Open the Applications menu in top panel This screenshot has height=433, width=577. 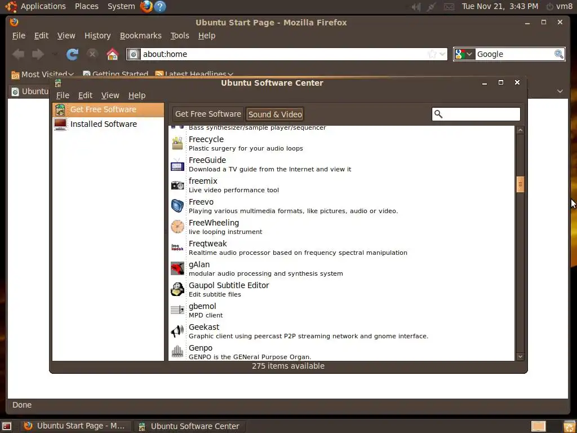point(43,6)
